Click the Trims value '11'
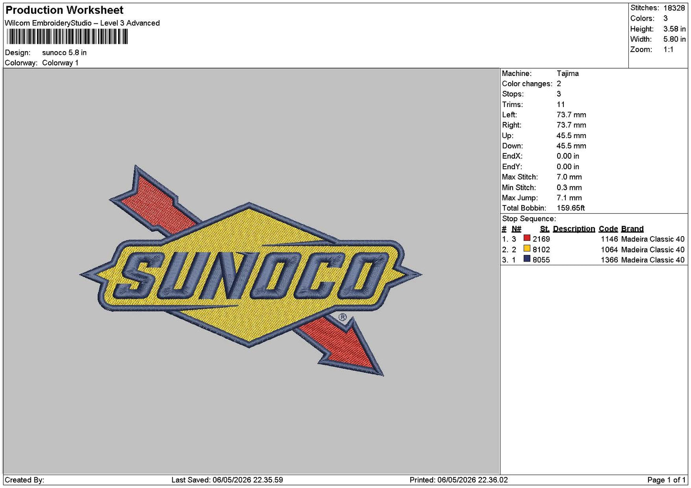 [560, 105]
